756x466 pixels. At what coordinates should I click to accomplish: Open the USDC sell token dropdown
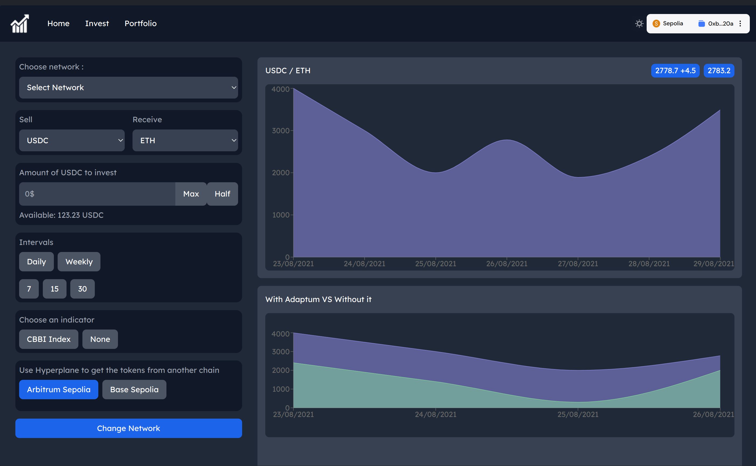click(x=72, y=140)
